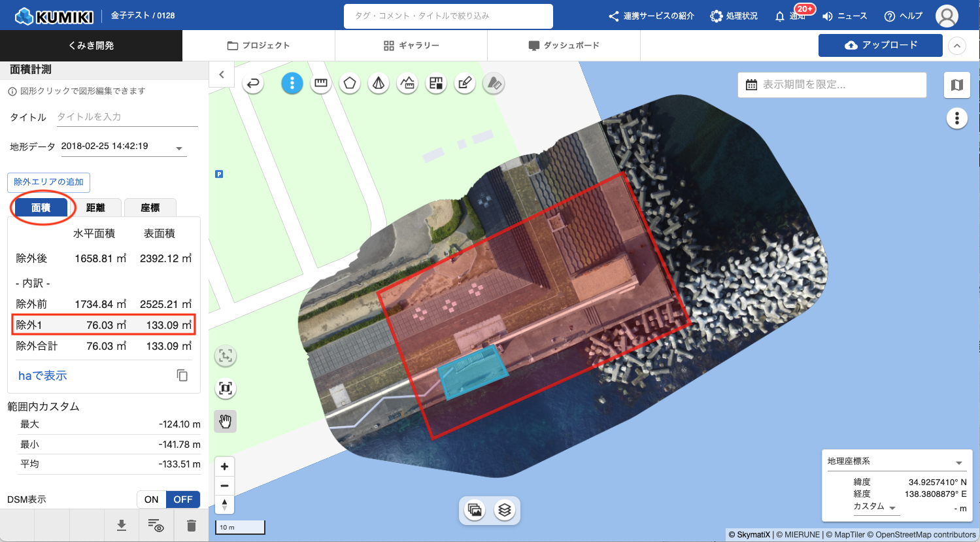The width and height of the screenshot is (980, 542).
Task: Click the undo back arrow icon
Action: tap(253, 84)
